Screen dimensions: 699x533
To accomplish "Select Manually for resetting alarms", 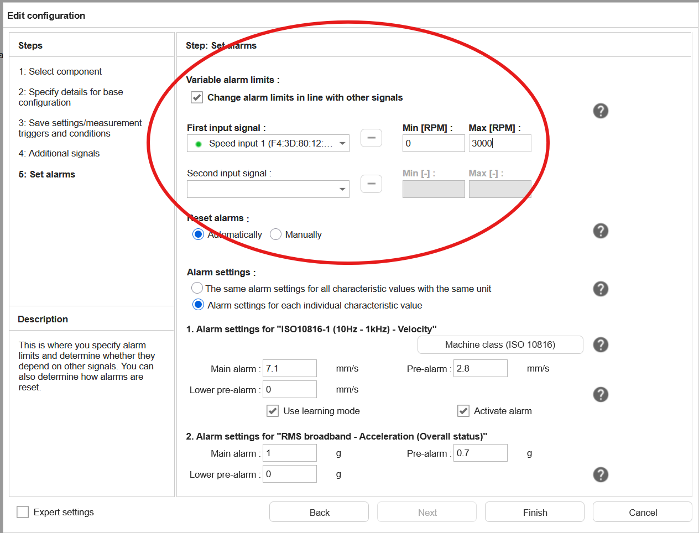I will tap(275, 234).
